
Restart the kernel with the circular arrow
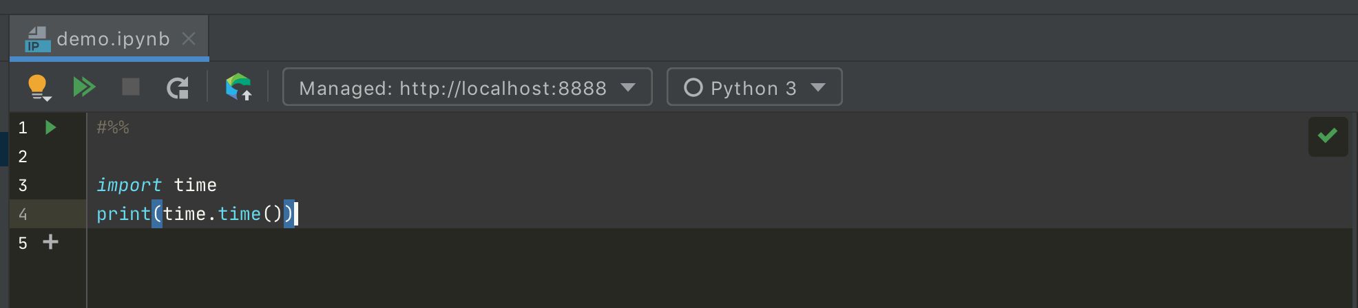click(178, 87)
